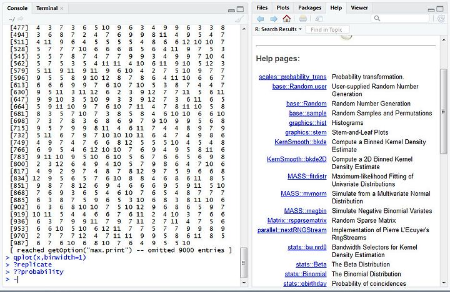This screenshot has height=292, width=450.
Task: Open base::Random.user help link
Action: [299, 86]
